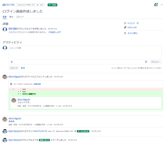Click the help icon beside さらに読む

(125, 33)
